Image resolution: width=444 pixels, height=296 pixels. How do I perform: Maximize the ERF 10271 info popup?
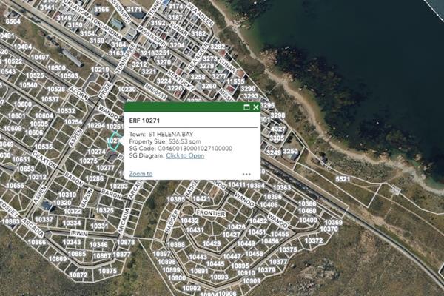point(246,107)
